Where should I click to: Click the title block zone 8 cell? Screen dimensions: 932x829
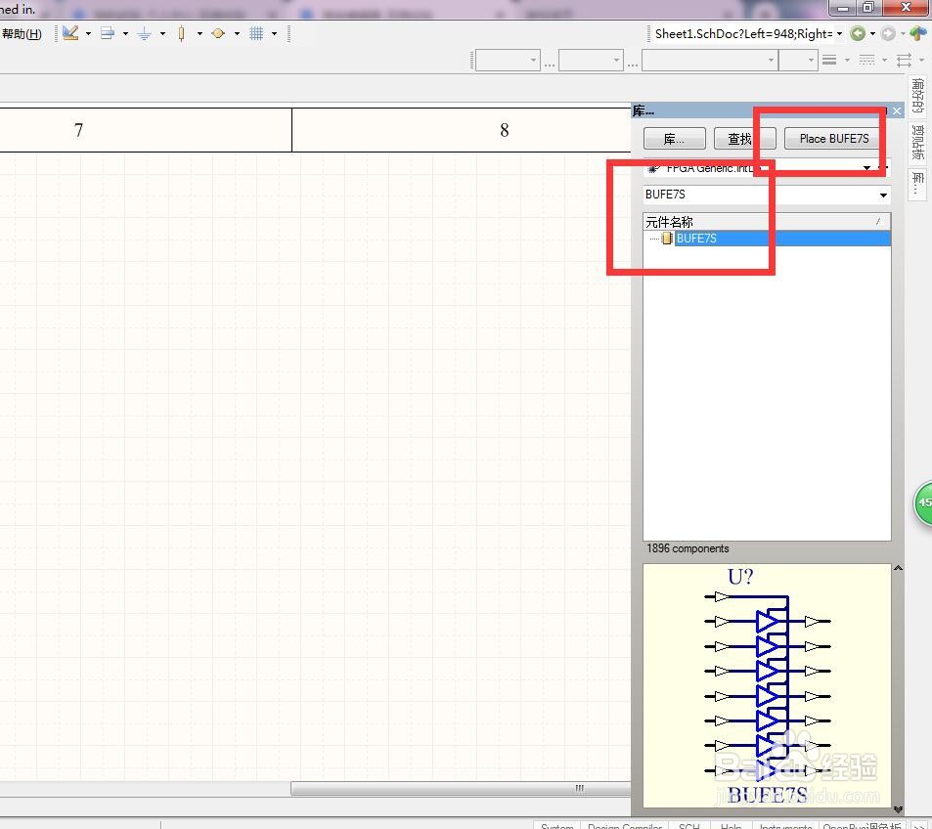(462, 130)
